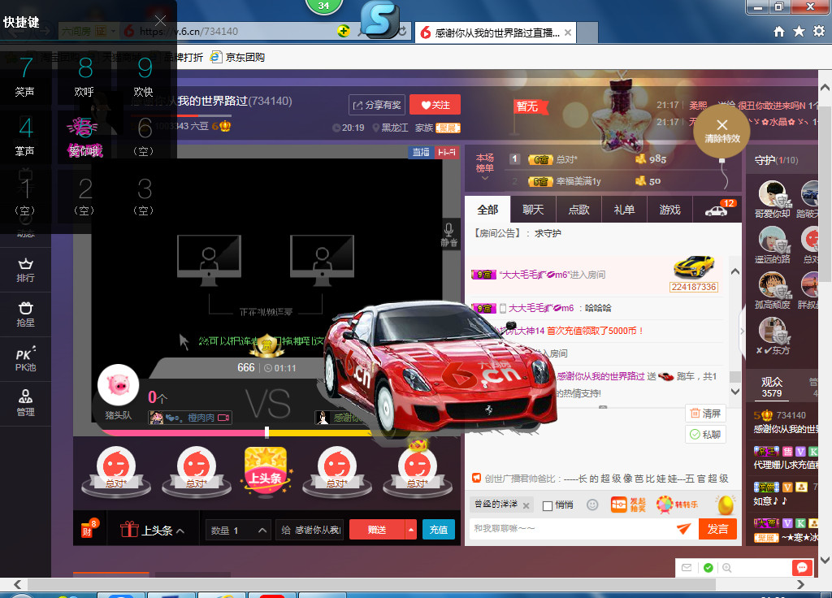The image size is (832, 598).
Task: Mute the stream with 静音 microphone icon
Action: point(448,235)
